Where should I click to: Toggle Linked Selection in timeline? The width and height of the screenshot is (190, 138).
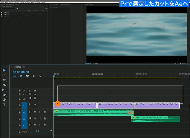tap(27, 76)
